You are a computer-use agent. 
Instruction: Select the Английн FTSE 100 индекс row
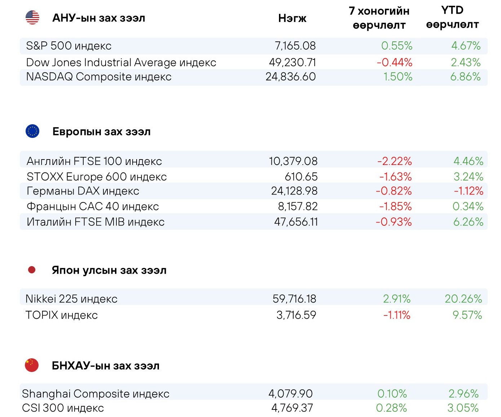coord(254,161)
